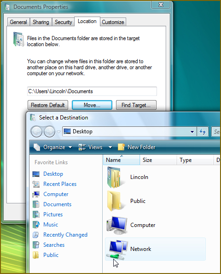
Task: Select the Computer icon in file list
Action: (x=117, y=225)
